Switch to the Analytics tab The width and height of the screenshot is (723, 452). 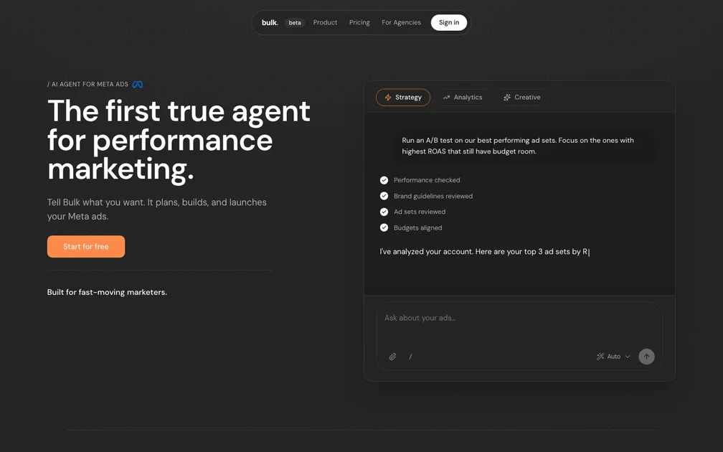point(463,97)
